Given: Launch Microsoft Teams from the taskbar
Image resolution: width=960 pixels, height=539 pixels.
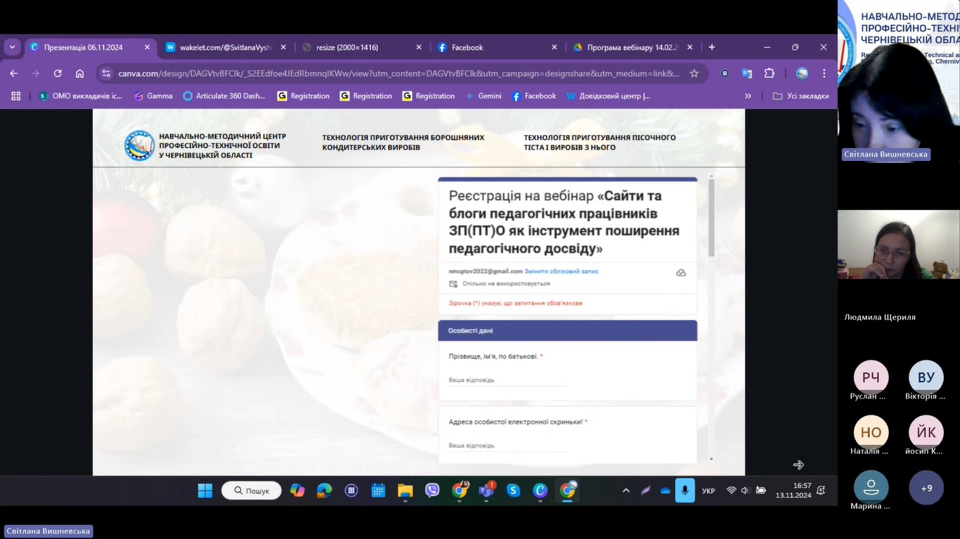Looking at the screenshot, I should point(486,491).
